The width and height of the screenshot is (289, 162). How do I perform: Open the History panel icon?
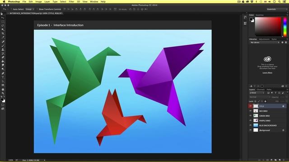(245, 17)
